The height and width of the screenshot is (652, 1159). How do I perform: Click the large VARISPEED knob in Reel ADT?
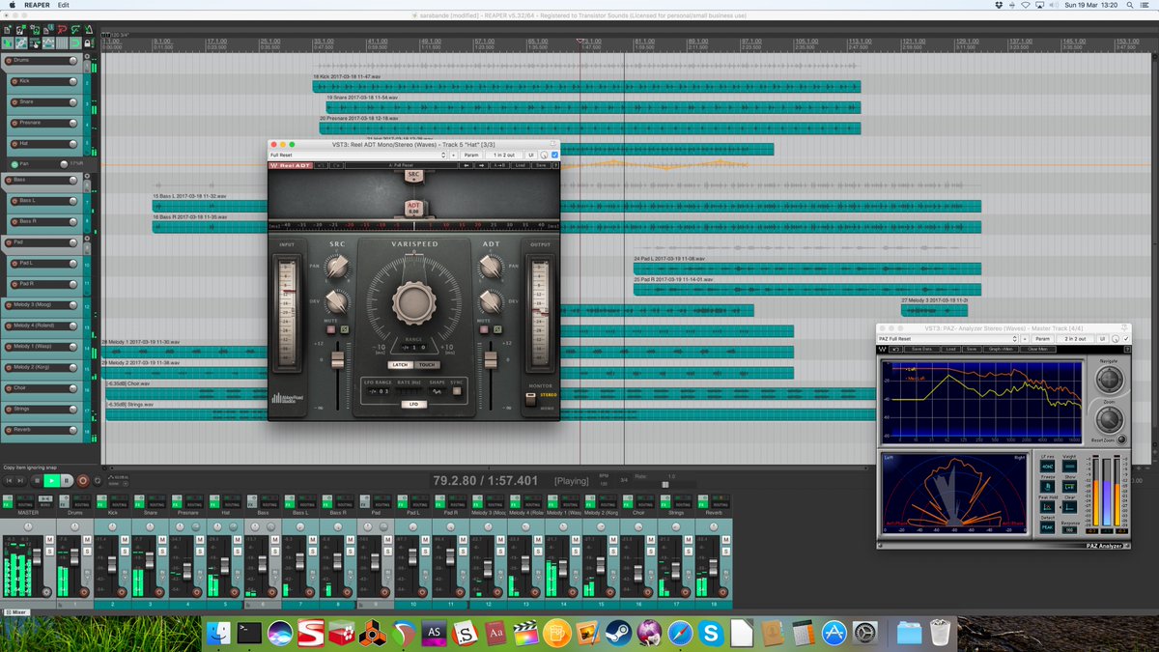click(413, 302)
